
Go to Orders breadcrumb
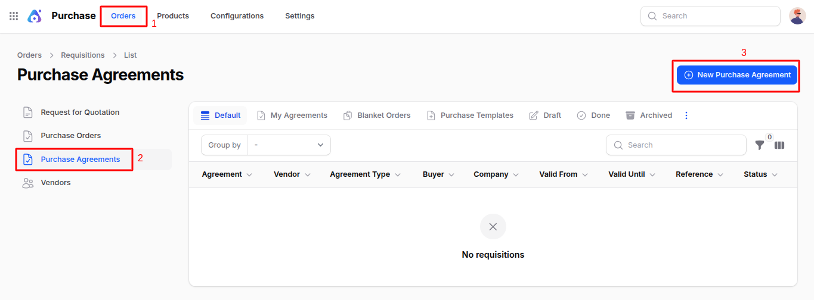point(29,55)
